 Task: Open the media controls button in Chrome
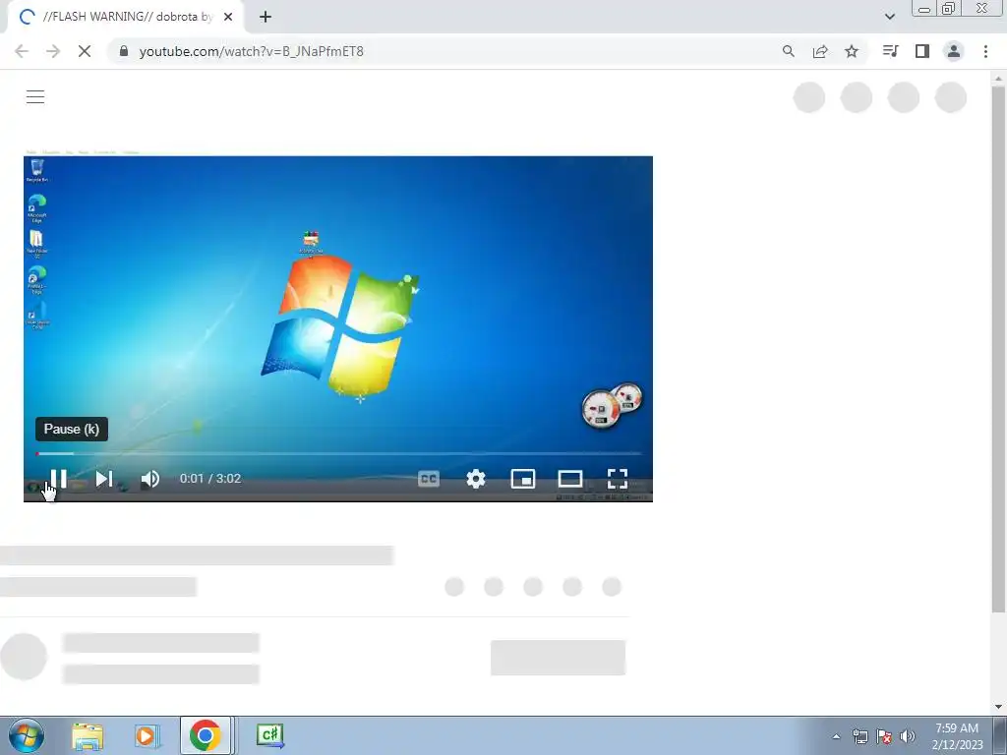(x=890, y=51)
